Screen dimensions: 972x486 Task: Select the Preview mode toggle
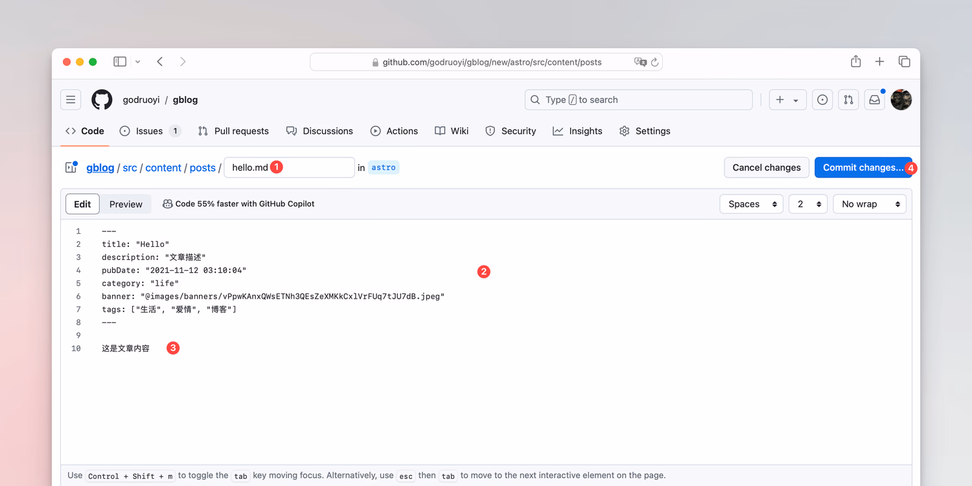[126, 203]
